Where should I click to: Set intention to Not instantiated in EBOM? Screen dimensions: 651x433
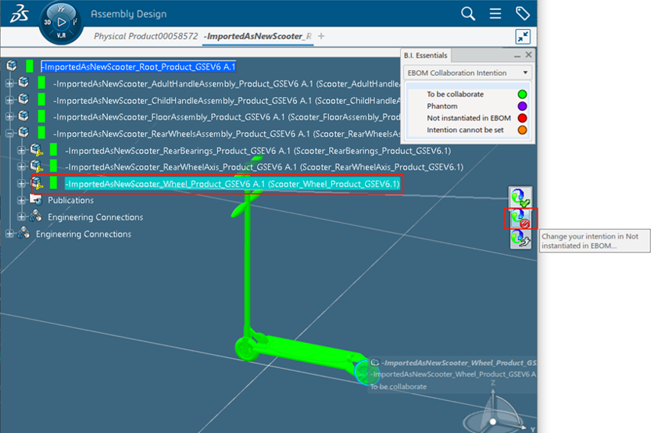pyautogui.click(x=520, y=218)
